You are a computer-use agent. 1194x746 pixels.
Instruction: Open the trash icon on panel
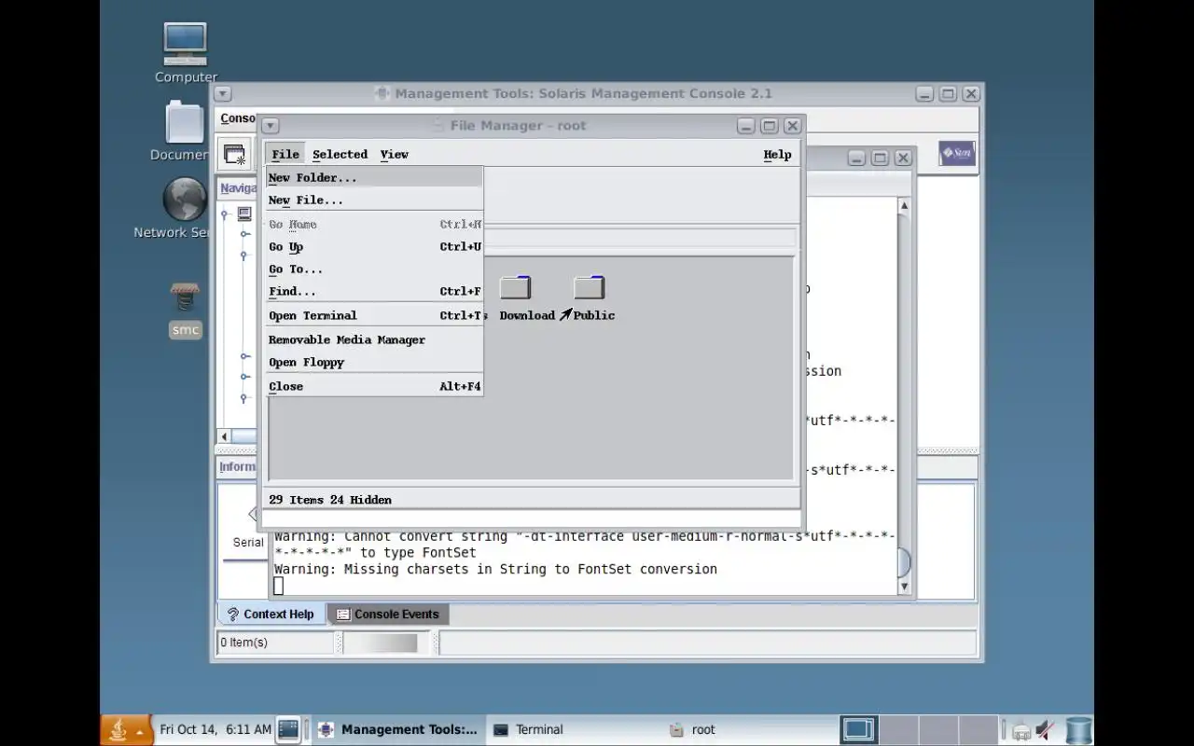1078,730
